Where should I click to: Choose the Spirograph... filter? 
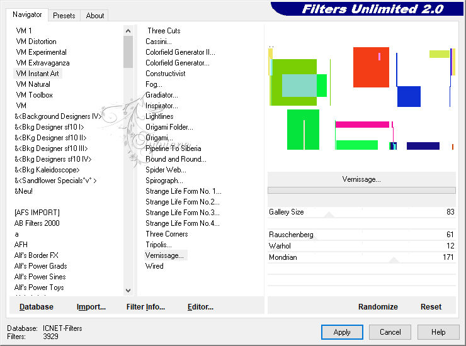[164, 181]
